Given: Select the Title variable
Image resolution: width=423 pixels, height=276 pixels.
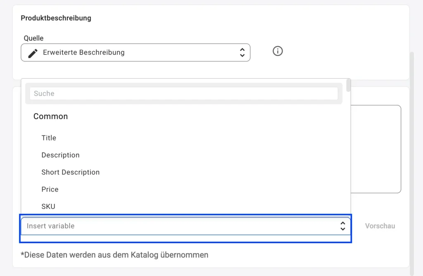Looking at the screenshot, I should (49, 138).
